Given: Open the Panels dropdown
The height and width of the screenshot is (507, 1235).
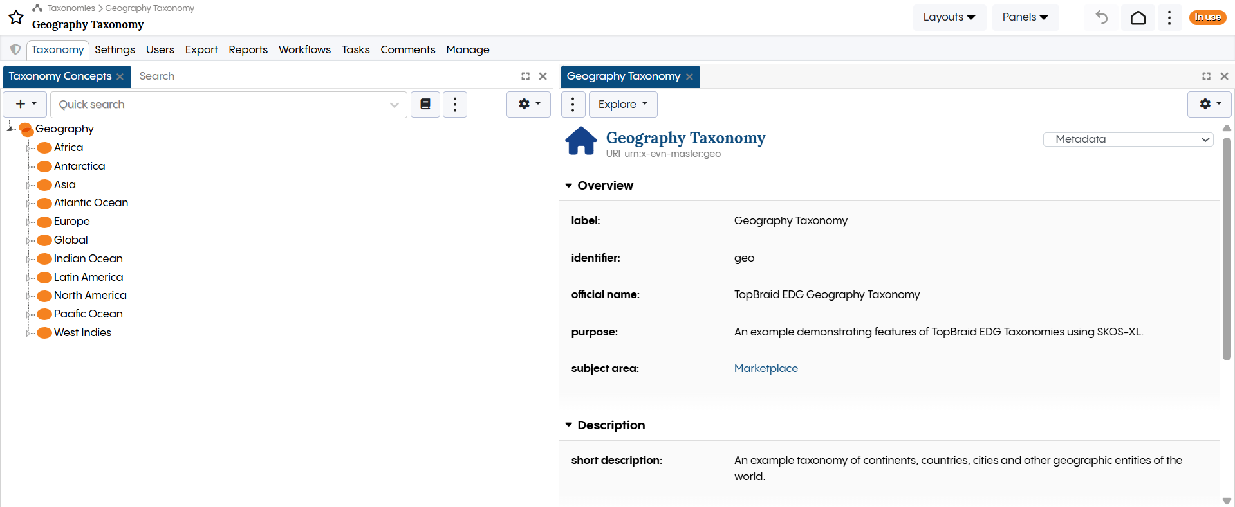Looking at the screenshot, I should click(x=1025, y=17).
